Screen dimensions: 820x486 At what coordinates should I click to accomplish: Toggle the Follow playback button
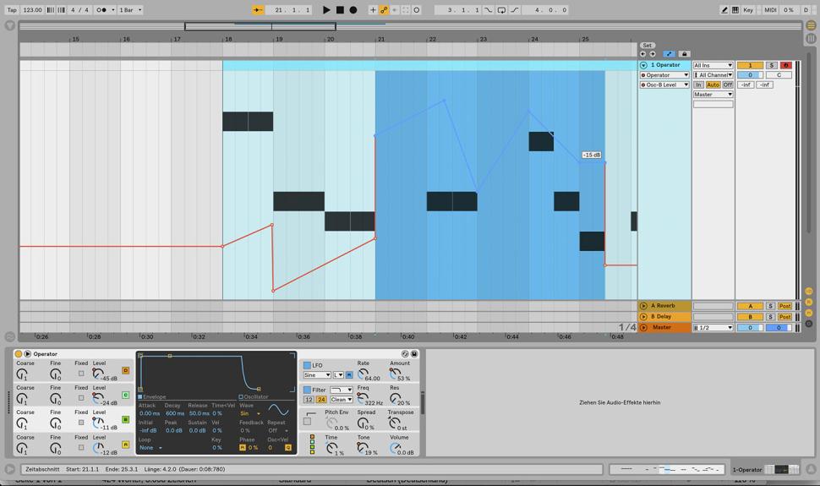coord(258,10)
